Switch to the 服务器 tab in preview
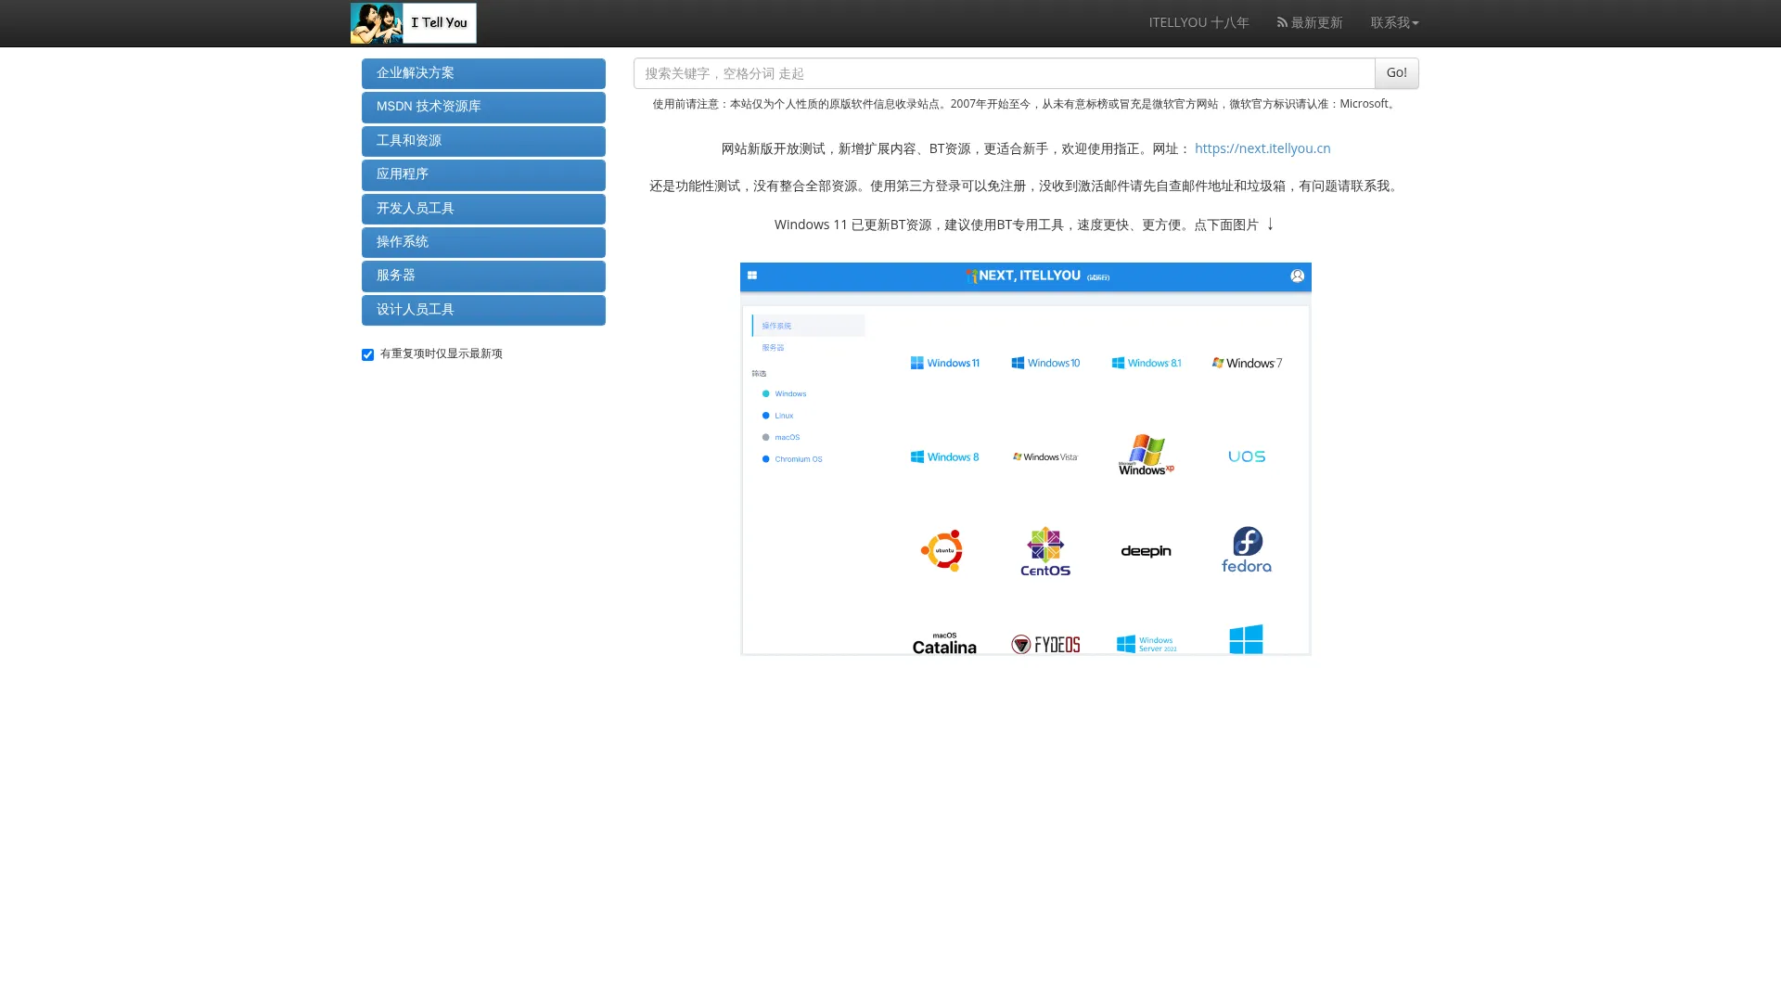This screenshot has width=1781, height=1002. [x=772, y=348]
